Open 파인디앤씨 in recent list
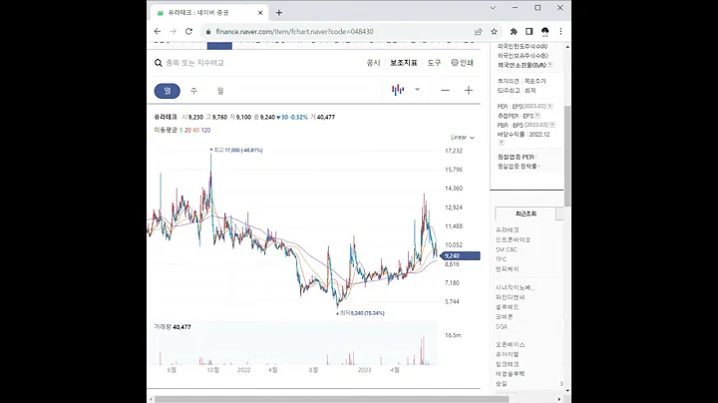The image size is (718, 403). tap(511, 297)
